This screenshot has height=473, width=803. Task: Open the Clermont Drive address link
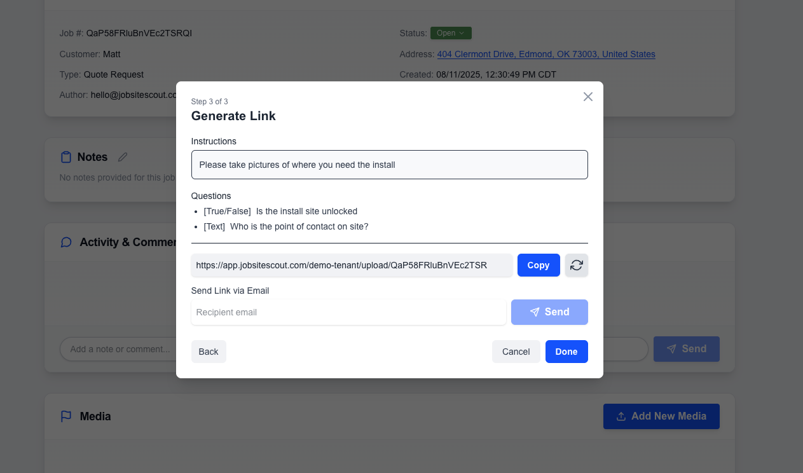546,54
